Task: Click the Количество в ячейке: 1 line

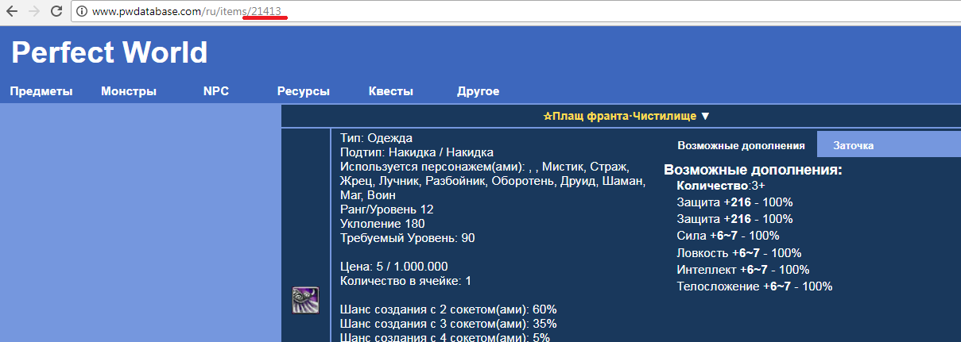Action: [405, 281]
